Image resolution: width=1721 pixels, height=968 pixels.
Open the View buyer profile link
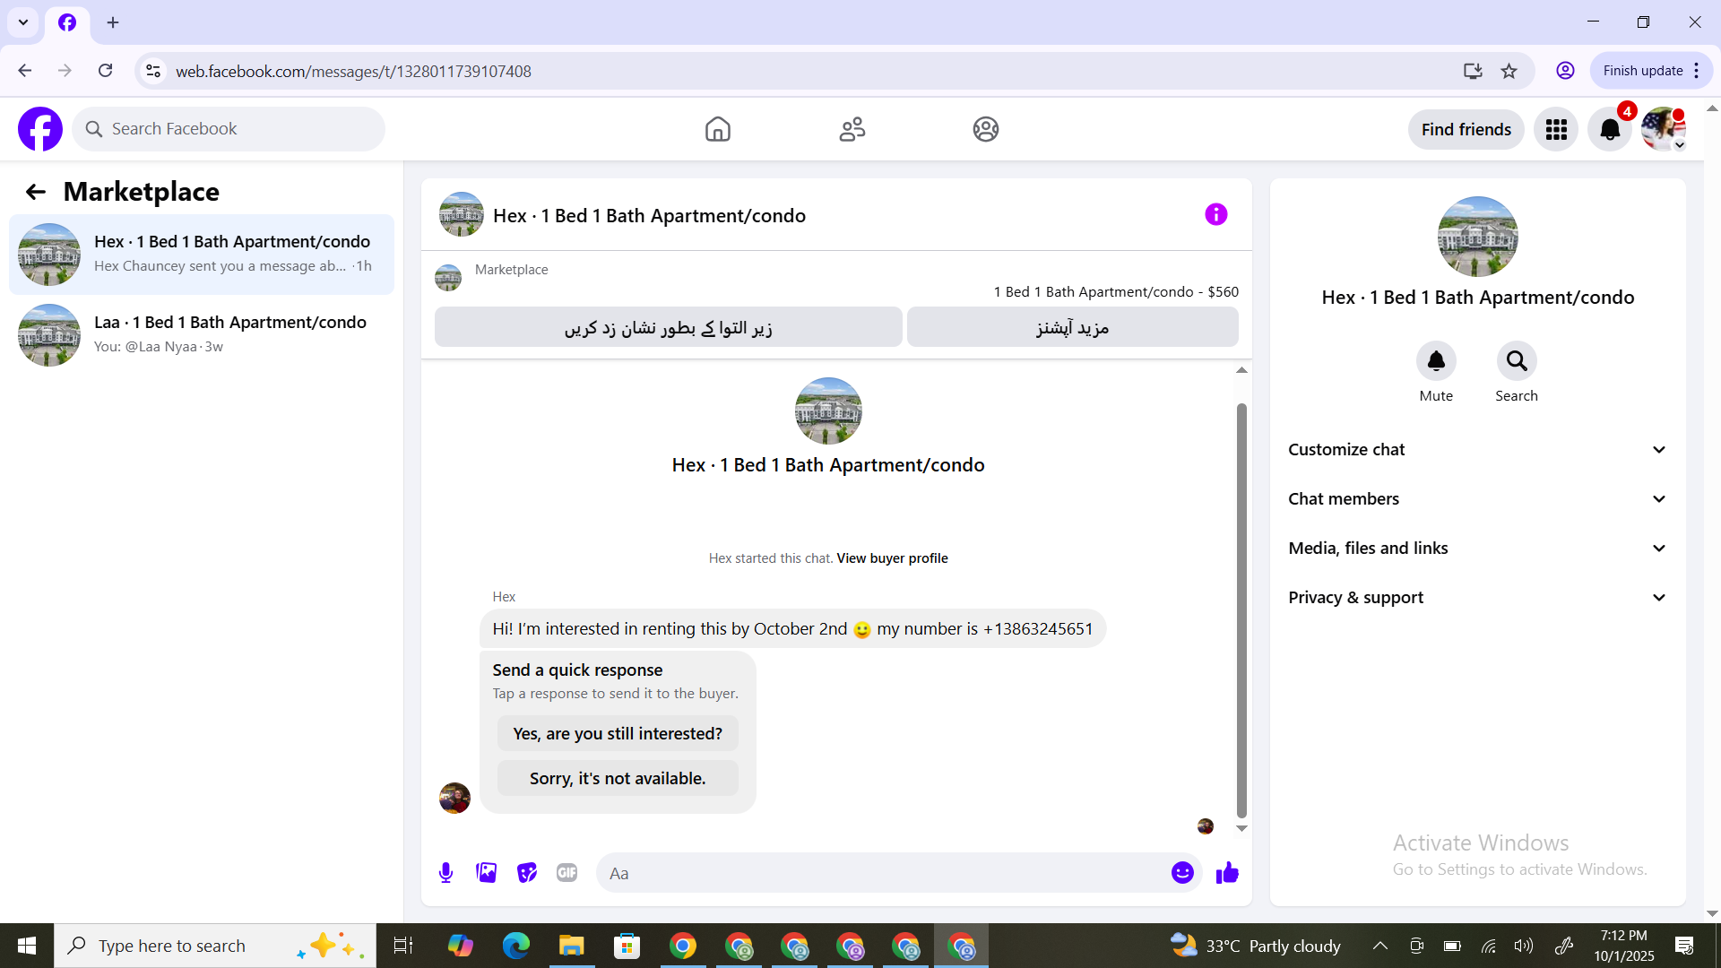coord(892,558)
